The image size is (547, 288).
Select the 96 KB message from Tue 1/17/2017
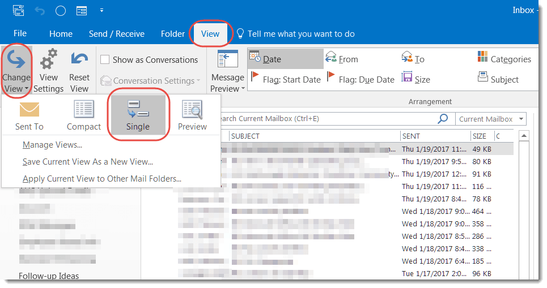(x=345, y=273)
